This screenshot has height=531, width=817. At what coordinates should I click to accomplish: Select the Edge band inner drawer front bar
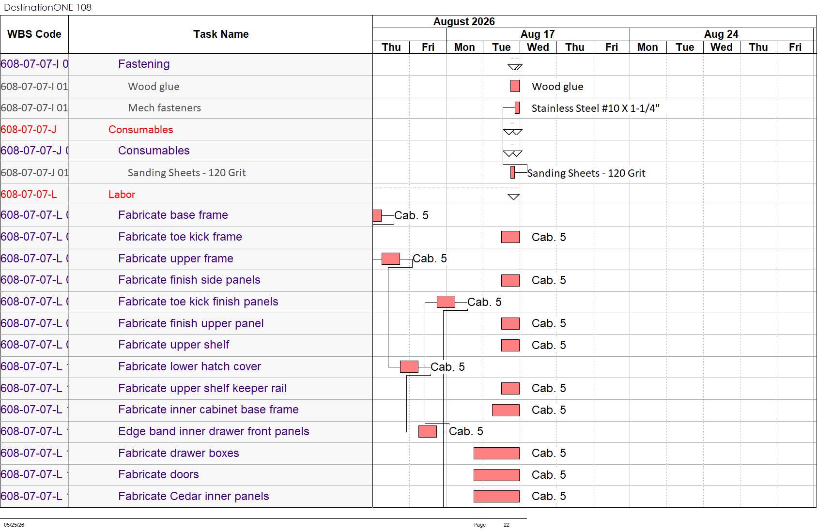[428, 431]
